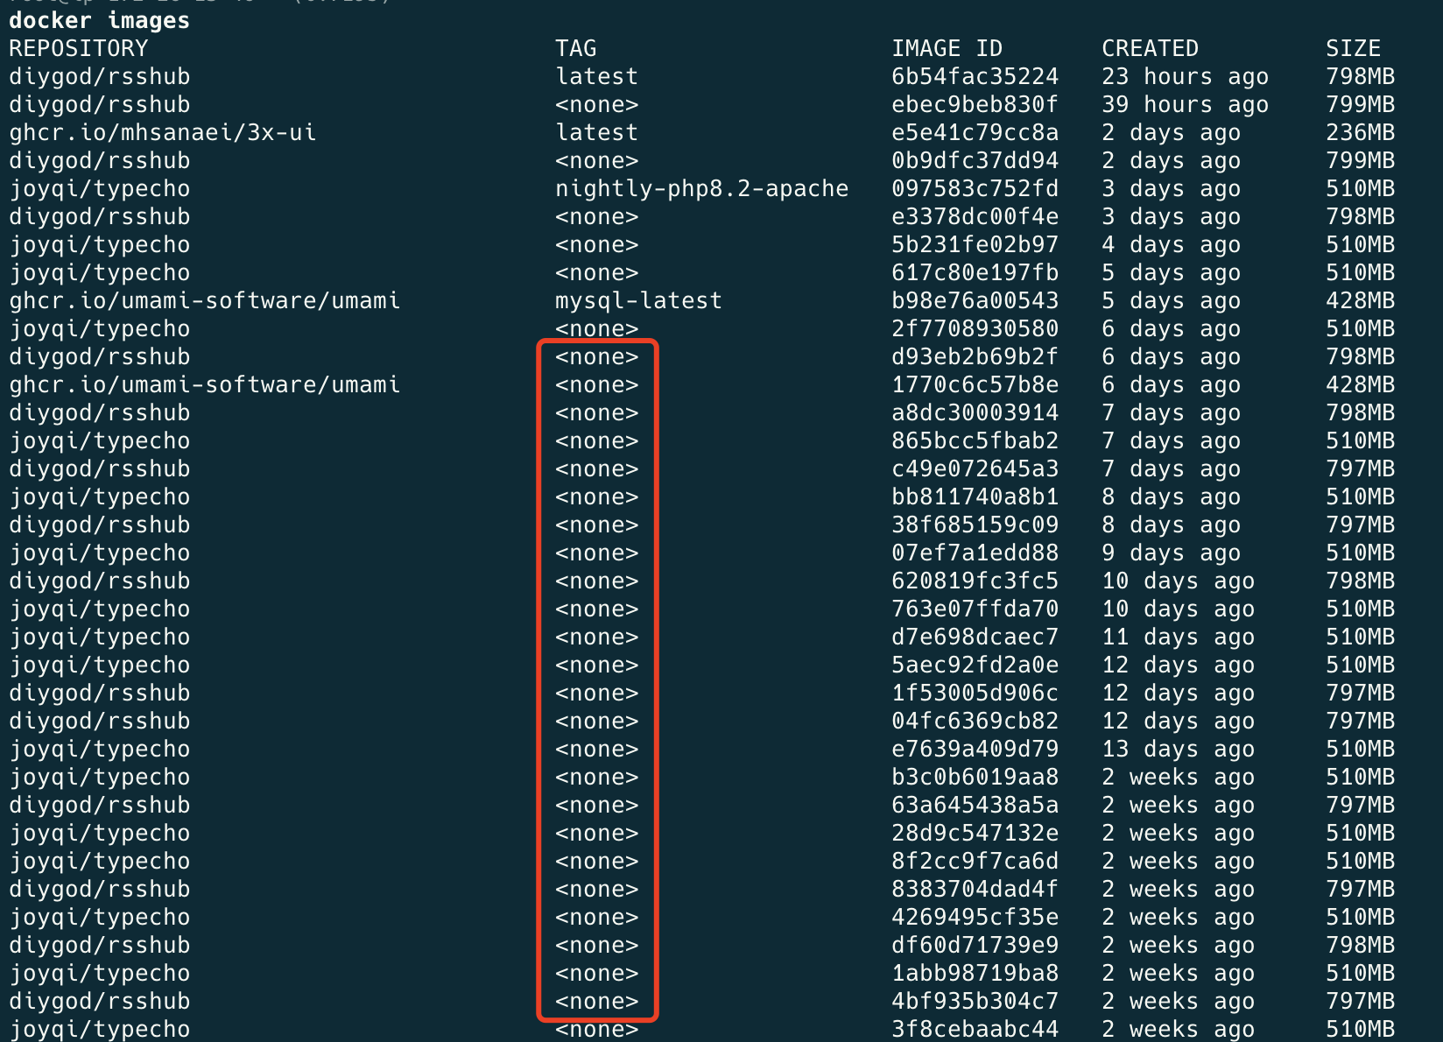Click the SIZE column header
The image size is (1443, 1042).
tap(1353, 48)
